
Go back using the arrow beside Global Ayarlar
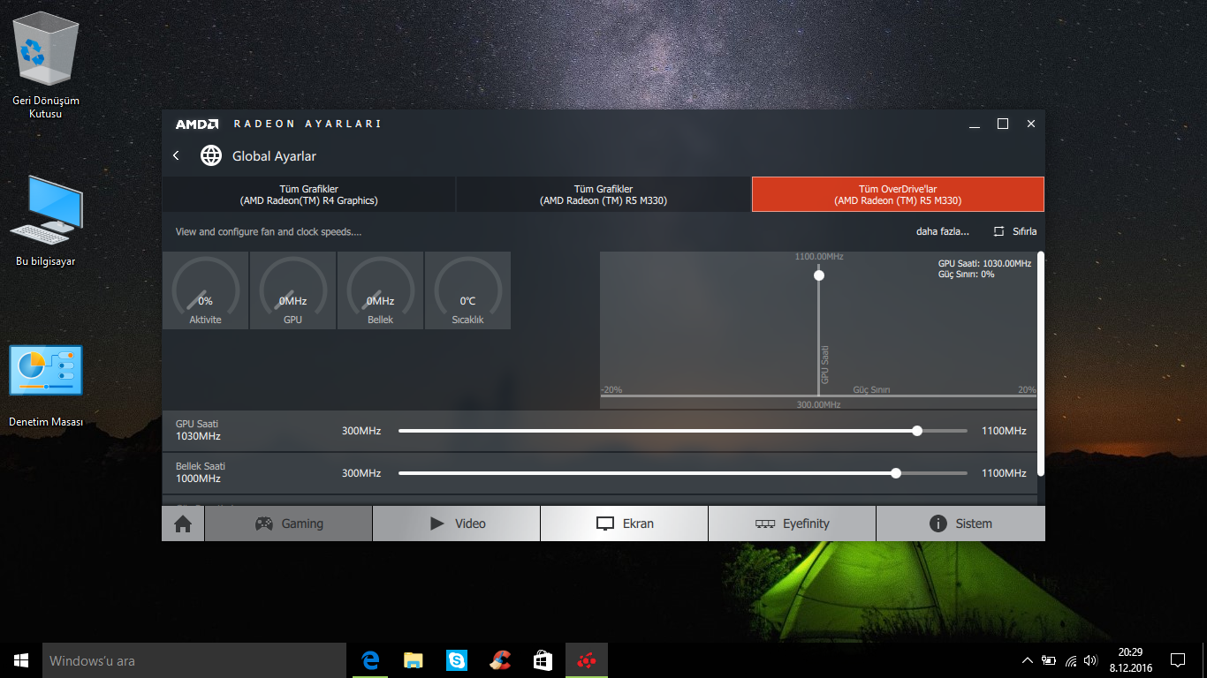click(176, 156)
